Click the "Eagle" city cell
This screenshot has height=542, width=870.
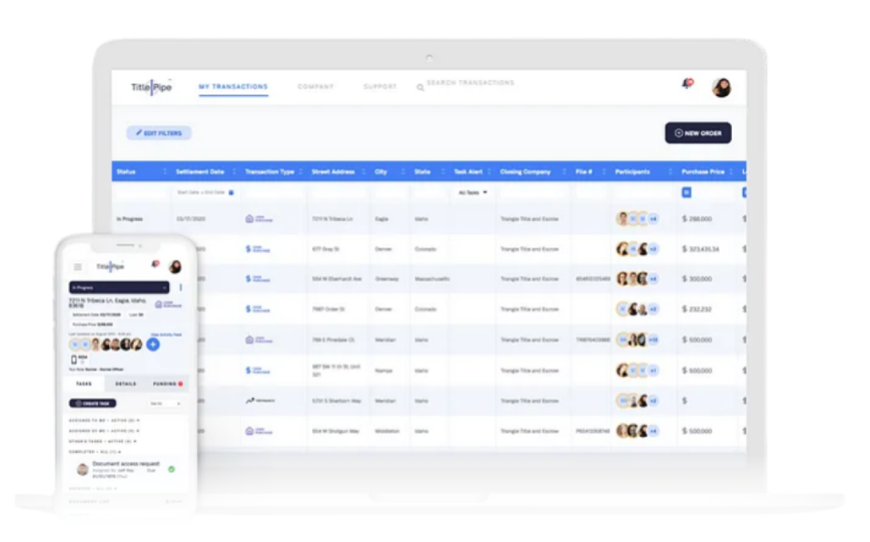[x=382, y=219]
